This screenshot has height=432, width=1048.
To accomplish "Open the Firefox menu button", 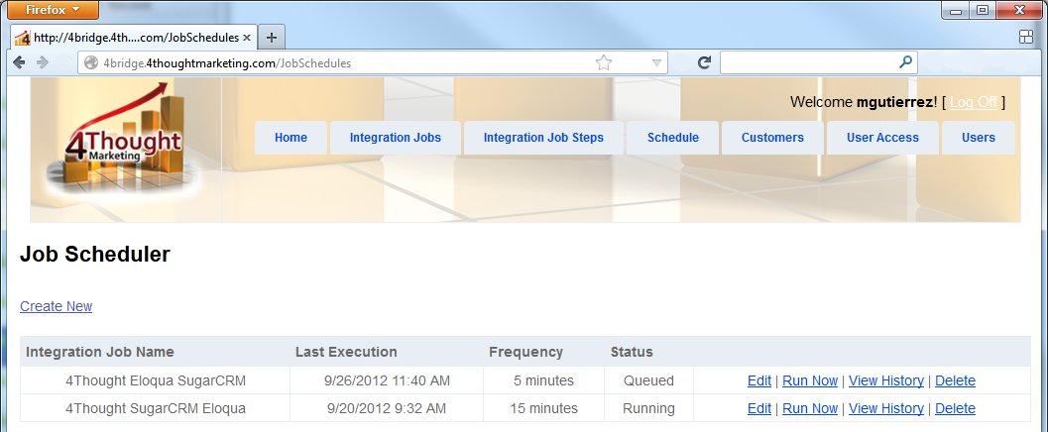I will (x=53, y=10).
